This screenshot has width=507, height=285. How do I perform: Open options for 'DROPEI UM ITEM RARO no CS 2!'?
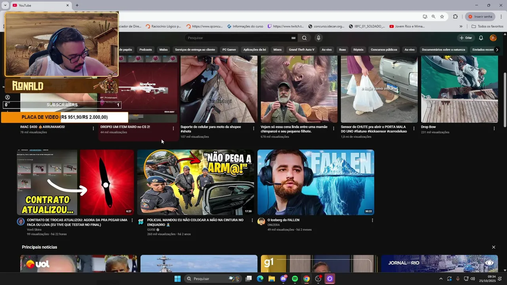173,129
